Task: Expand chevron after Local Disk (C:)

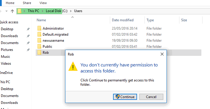Action: pos(71,11)
